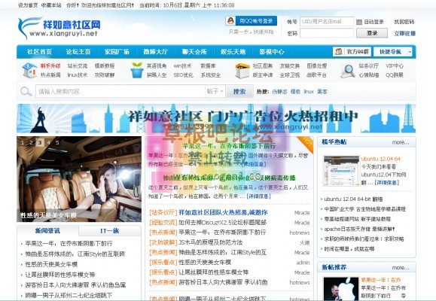Viewport: 436px width, 301px height.
Task: Open 娱乐天地 in the navigation bar
Action: [233, 52]
